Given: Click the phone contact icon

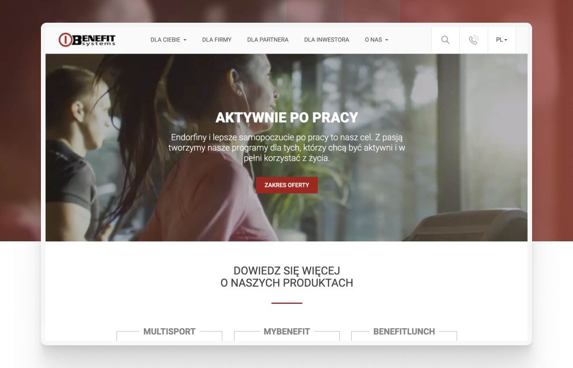Looking at the screenshot, I should [474, 40].
